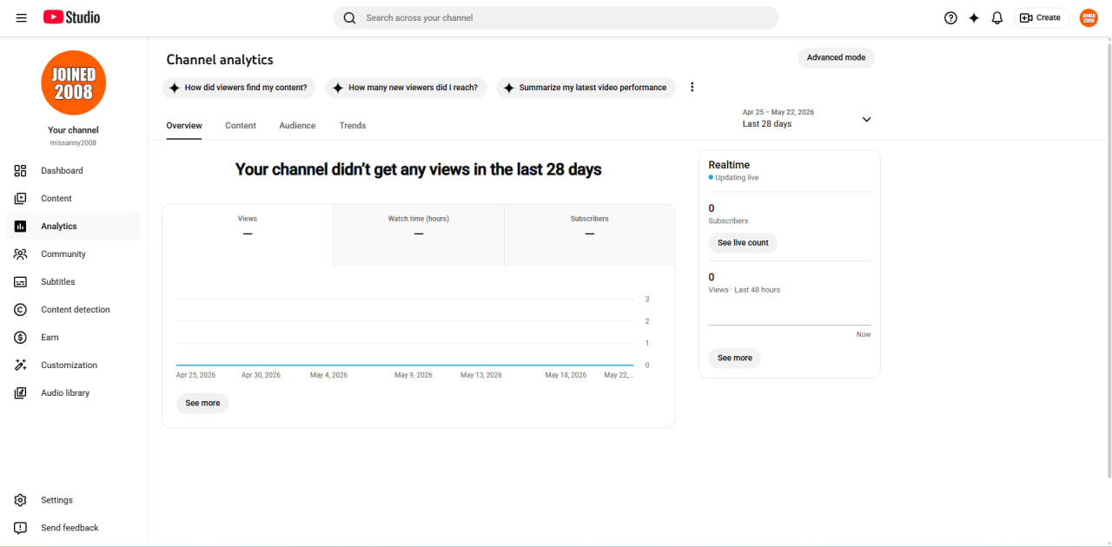Click Send feedback in the sidebar
Screen dimensions: 1112x547
click(x=73, y=528)
